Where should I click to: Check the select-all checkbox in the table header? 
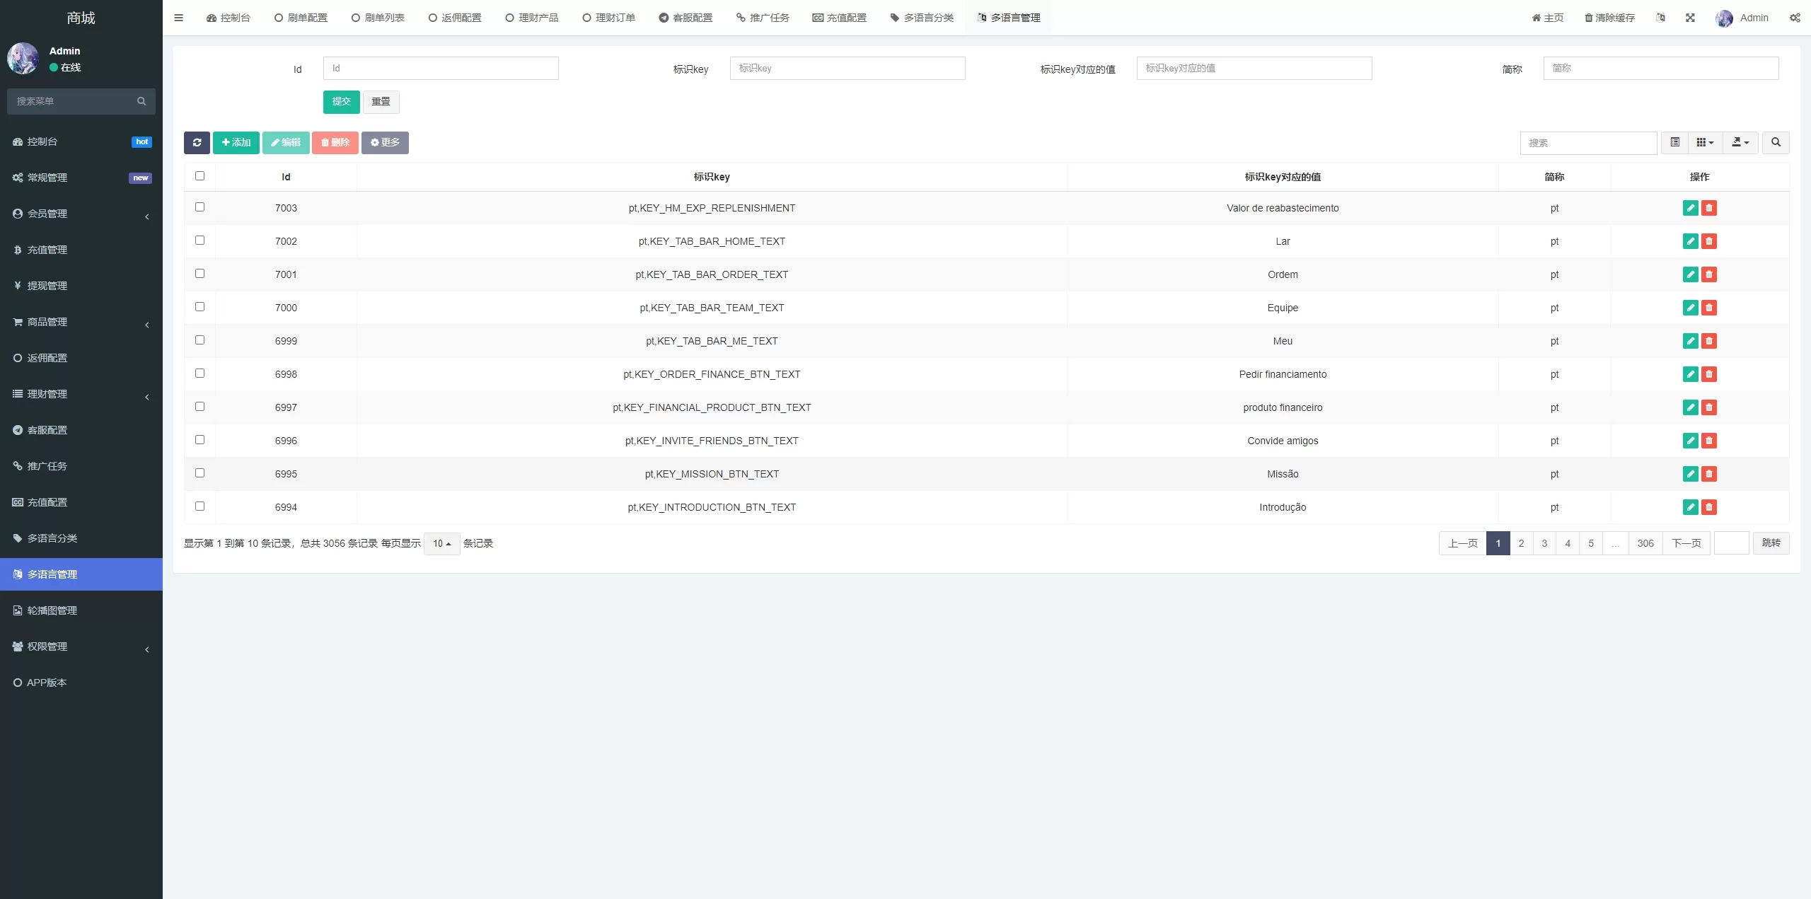point(200,175)
